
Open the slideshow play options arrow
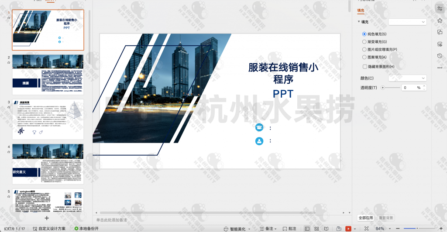coord(355,229)
